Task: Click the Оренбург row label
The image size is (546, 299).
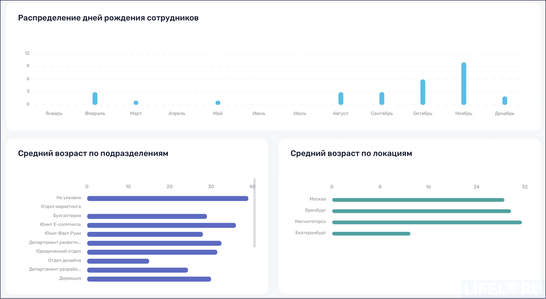Action: coord(317,210)
